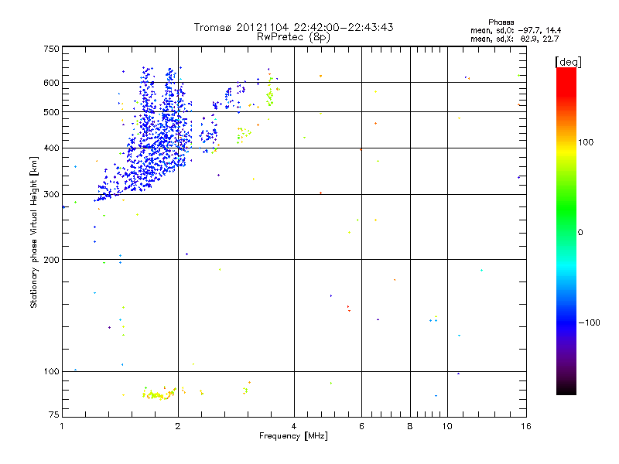The image size is (619, 464).
Task: Click the 'Stationary phase Virtual Height [km]' axis title
Action: click(33, 232)
